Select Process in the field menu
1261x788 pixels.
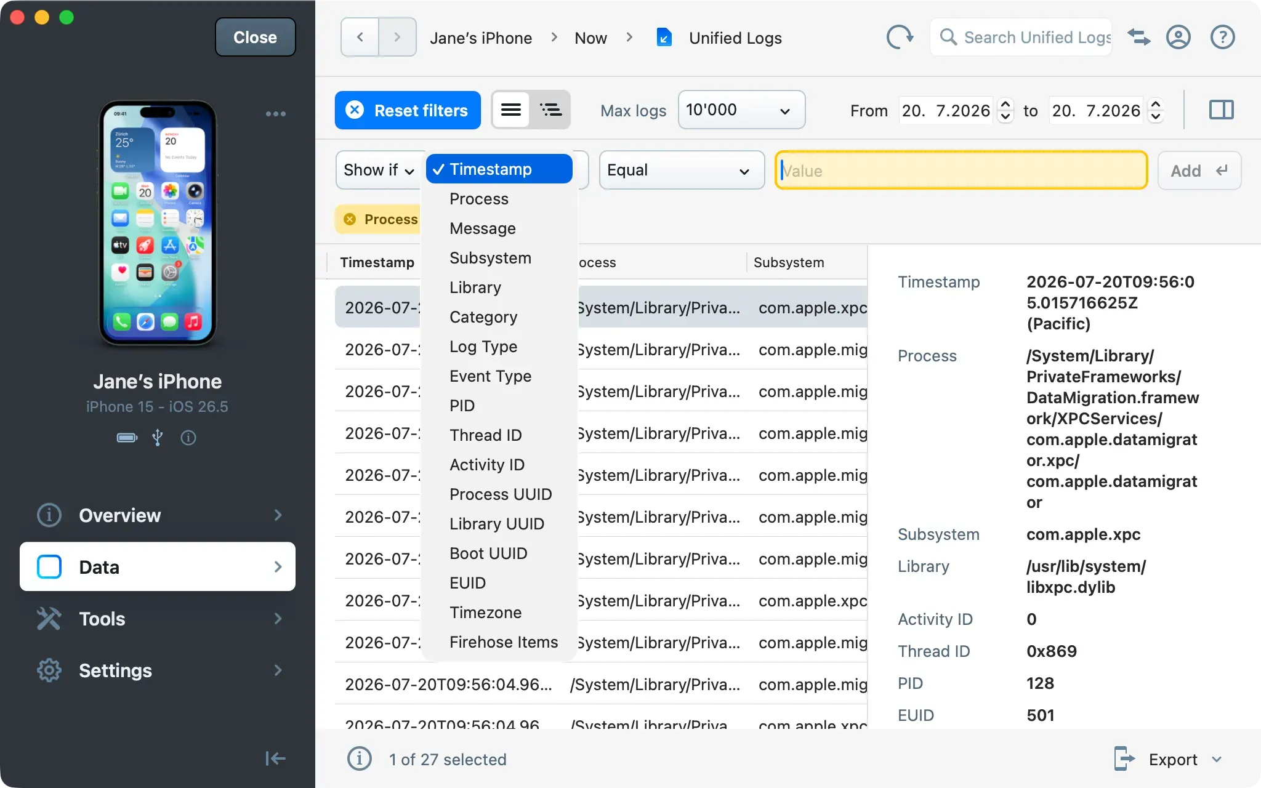coord(499,199)
